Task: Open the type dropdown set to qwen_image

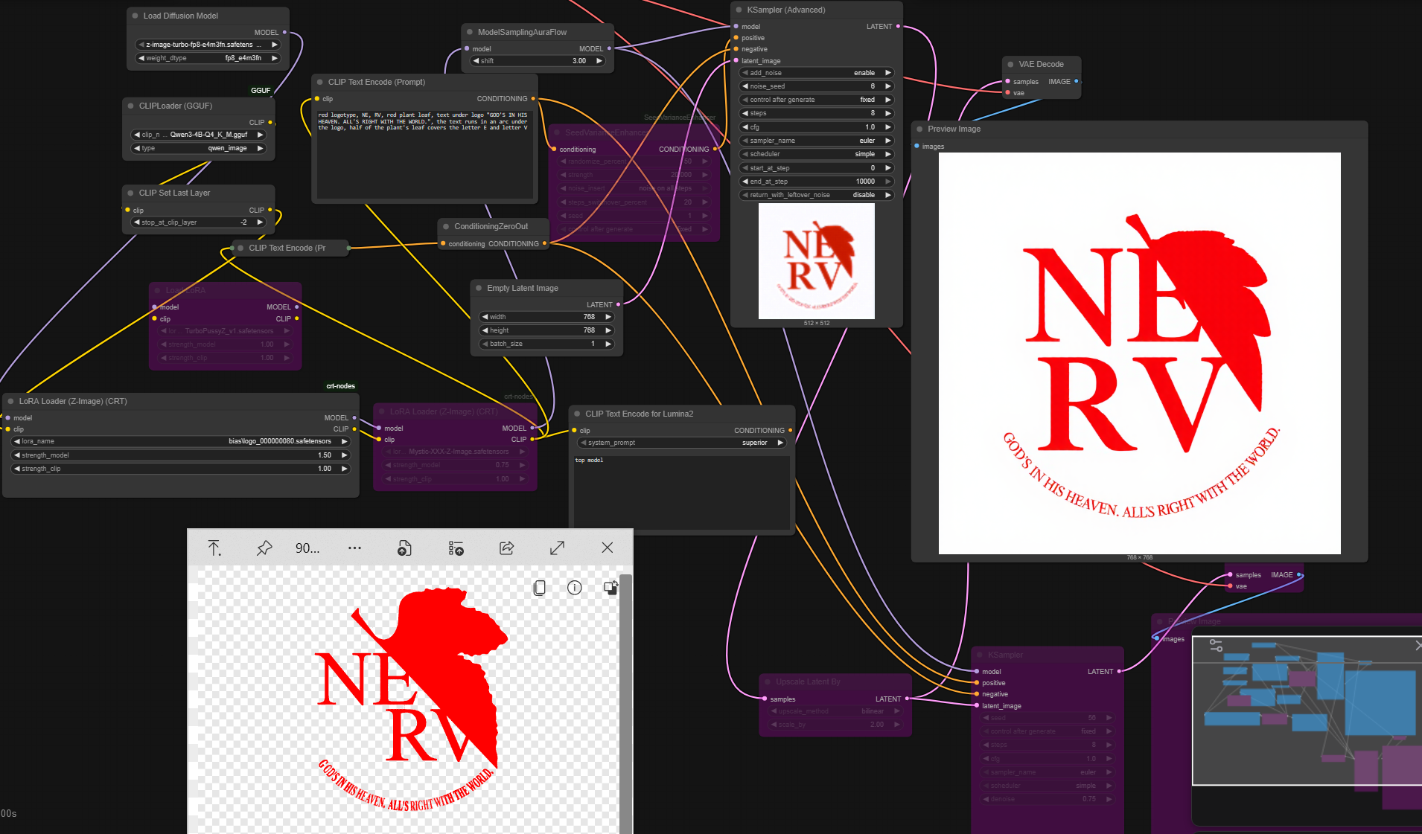Action: point(199,148)
